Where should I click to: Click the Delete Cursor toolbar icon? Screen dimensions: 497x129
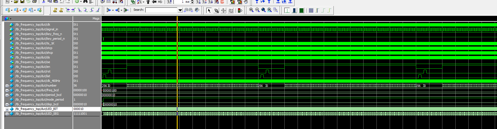[x=61, y=10]
